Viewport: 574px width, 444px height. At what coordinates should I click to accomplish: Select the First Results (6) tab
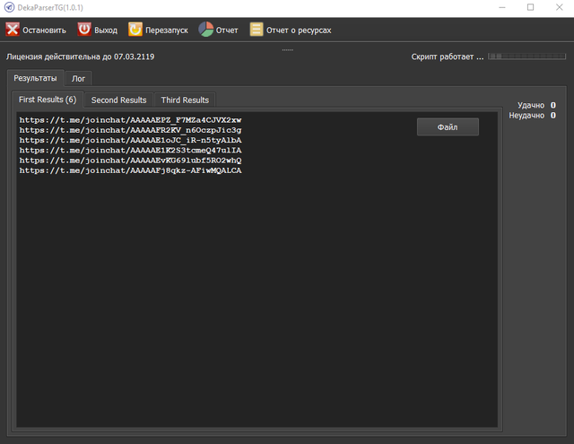coord(48,100)
